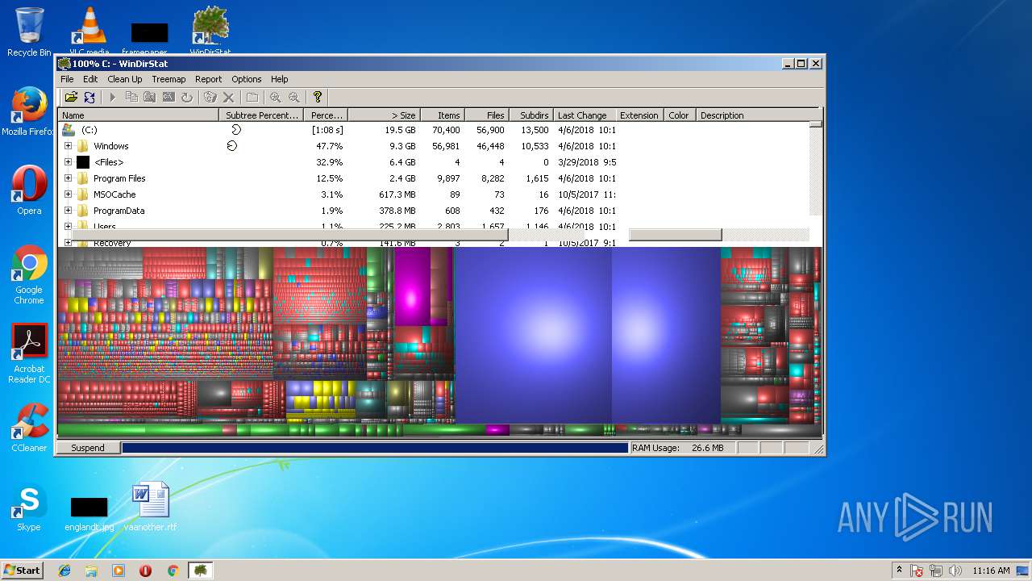Screen dimensions: 1032x581
Task: Click the Extension column header
Action: [639, 115]
